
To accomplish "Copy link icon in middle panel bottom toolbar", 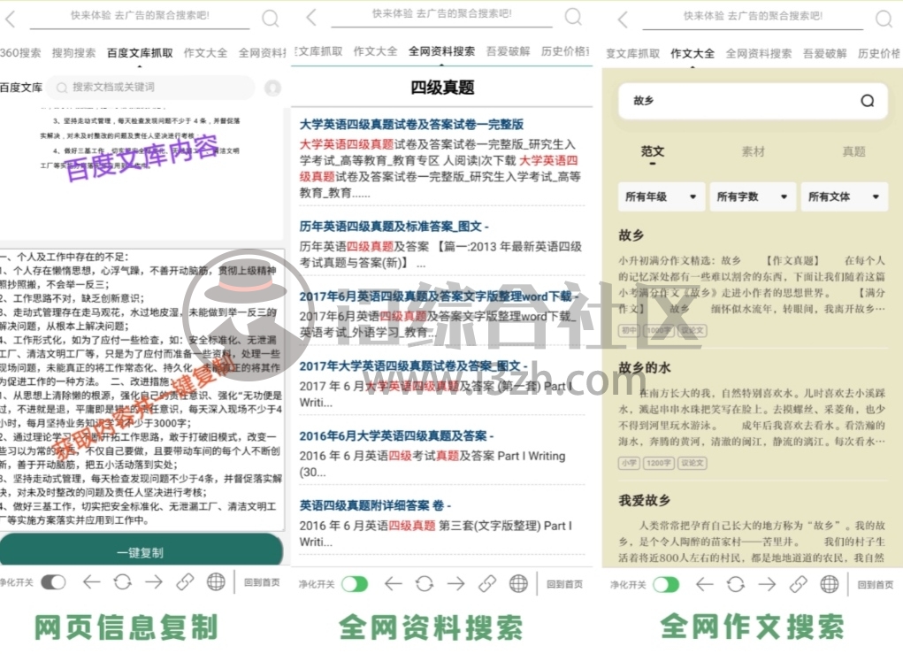I will [x=487, y=584].
